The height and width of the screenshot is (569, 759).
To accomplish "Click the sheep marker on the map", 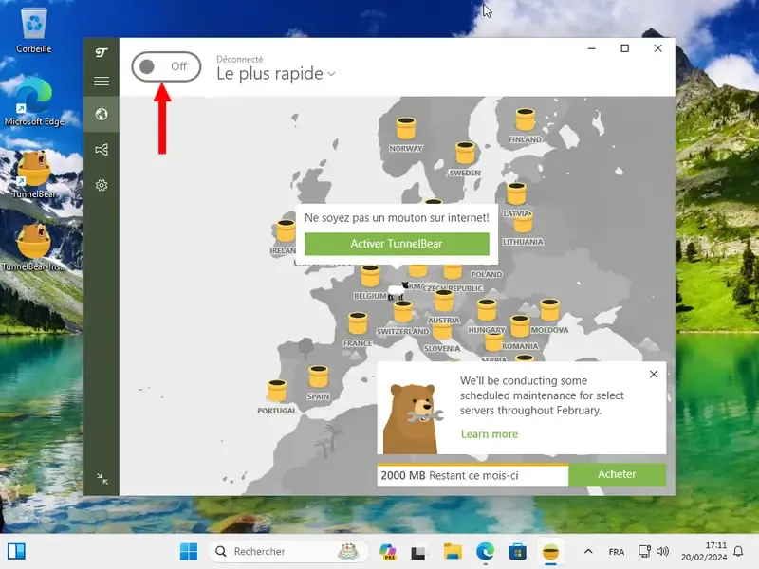I will (398, 291).
